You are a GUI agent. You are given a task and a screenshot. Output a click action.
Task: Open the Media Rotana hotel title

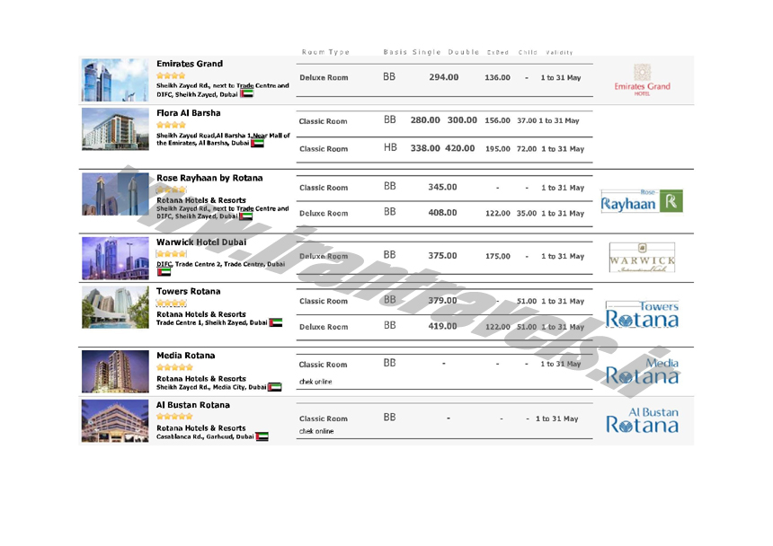[186, 356]
